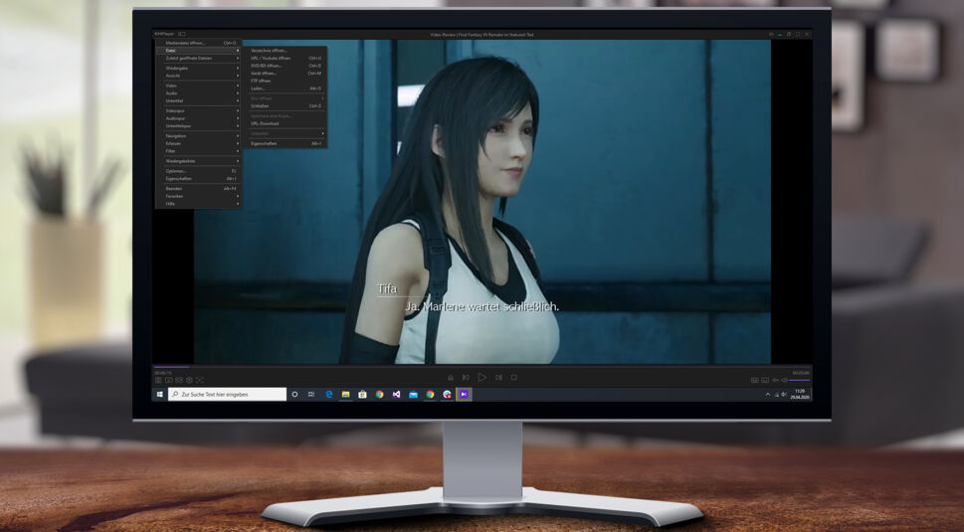This screenshot has height=532, width=964.
Task: Open Microsoft Store from the taskbar
Action: pyautogui.click(x=363, y=395)
